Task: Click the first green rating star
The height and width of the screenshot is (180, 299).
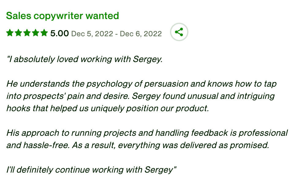Action: point(10,33)
